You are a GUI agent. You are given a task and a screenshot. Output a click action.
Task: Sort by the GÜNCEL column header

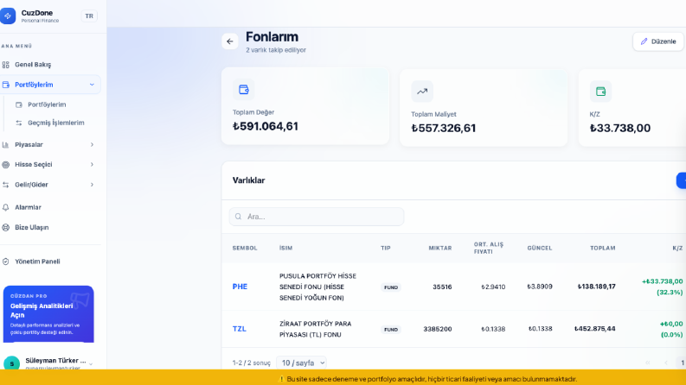click(x=540, y=248)
